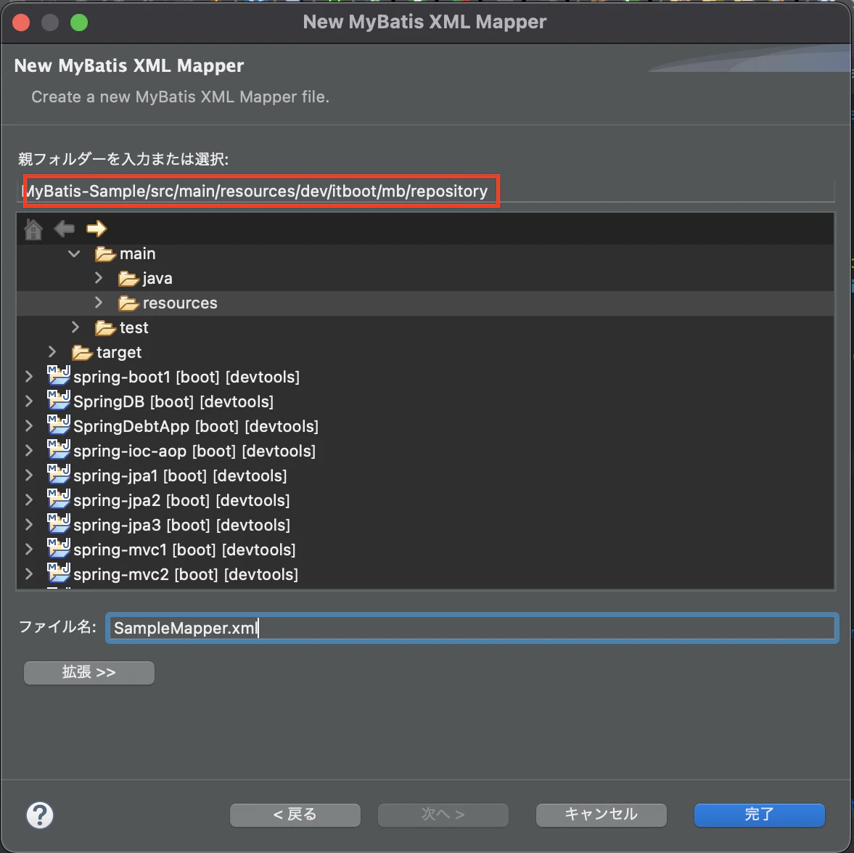Select spring-jpa2 [boot] [devtools] label
This screenshot has width=854, height=853.
tap(181, 500)
